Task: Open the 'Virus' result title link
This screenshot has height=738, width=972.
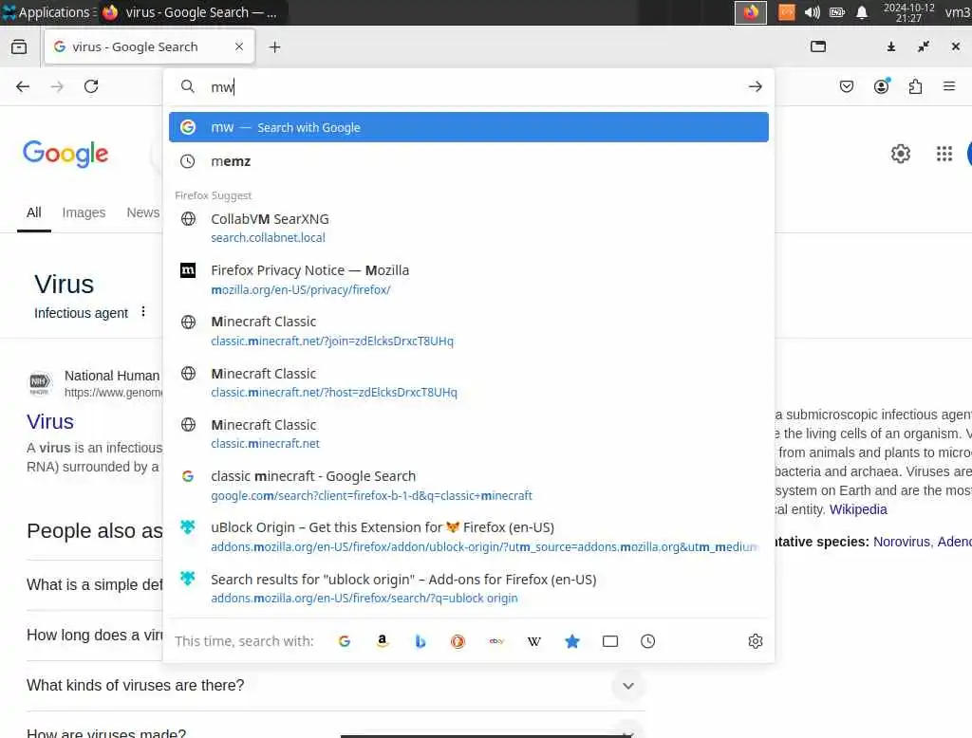Action: (50, 421)
